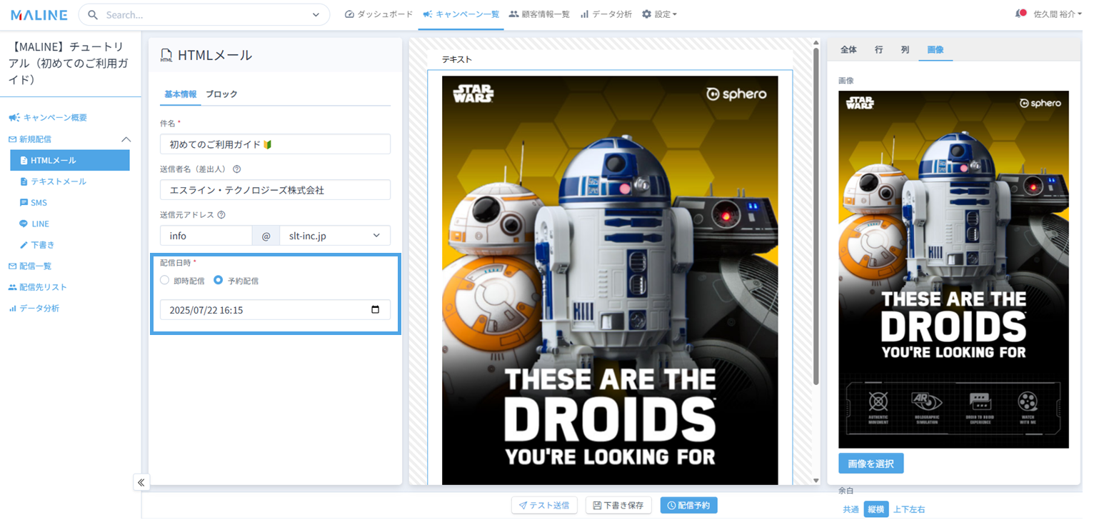Click the document icon for テキストメール
This screenshot has width=1094, height=520.
[x=24, y=182]
